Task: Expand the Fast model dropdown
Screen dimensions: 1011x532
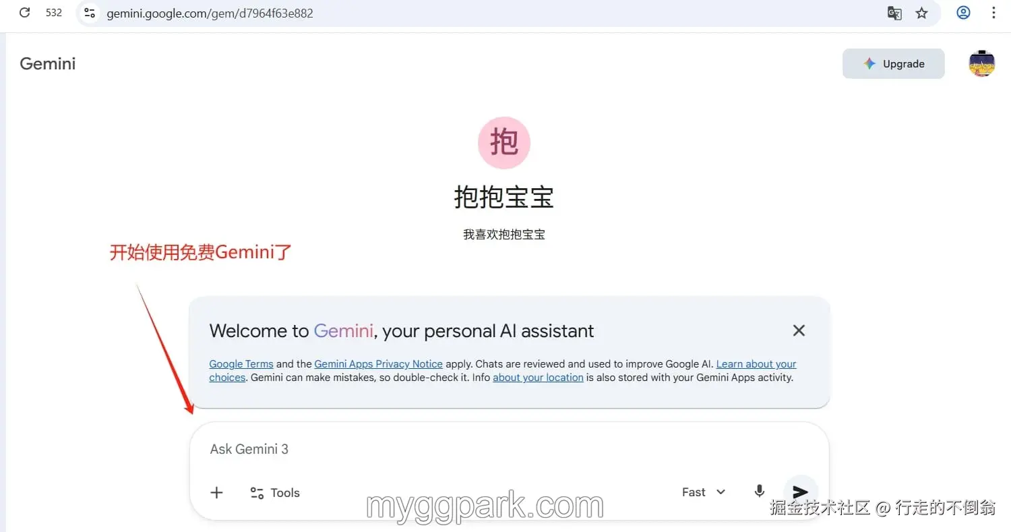Action: coord(704,492)
